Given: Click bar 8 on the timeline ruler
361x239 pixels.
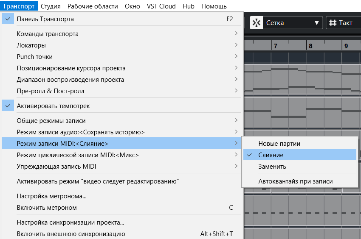Looking at the screenshot, I should [x=311, y=46].
